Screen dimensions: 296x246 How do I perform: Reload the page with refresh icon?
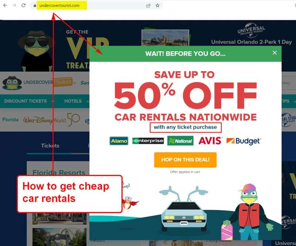(23, 5)
